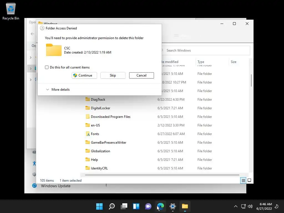Select the Fonts folder icon
This screenshot has height=213, width=284.
click(x=88, y=134)
